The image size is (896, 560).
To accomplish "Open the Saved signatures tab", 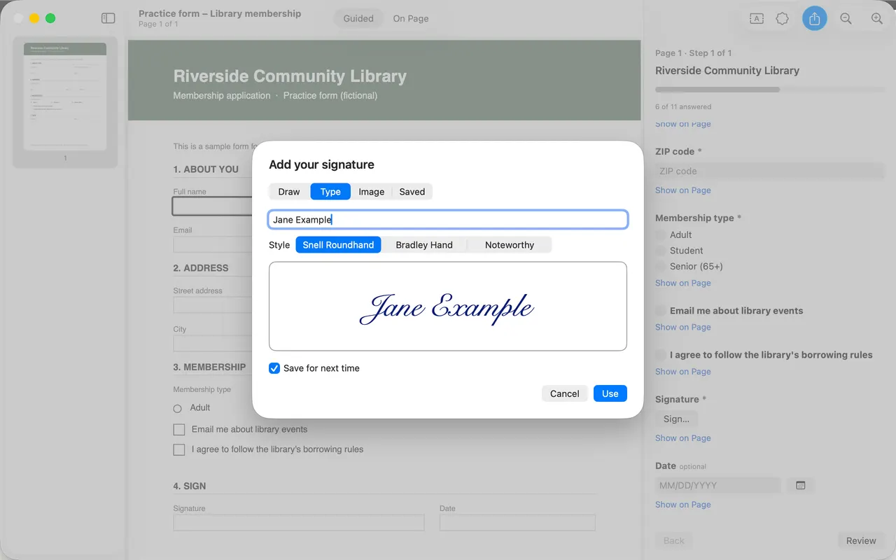I will pos(412,192).
